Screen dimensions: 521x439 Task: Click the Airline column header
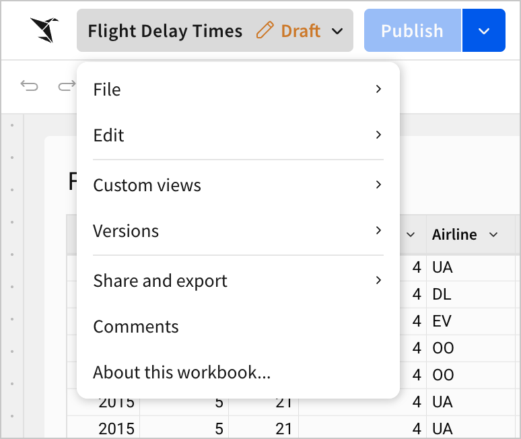click(454, 234)
